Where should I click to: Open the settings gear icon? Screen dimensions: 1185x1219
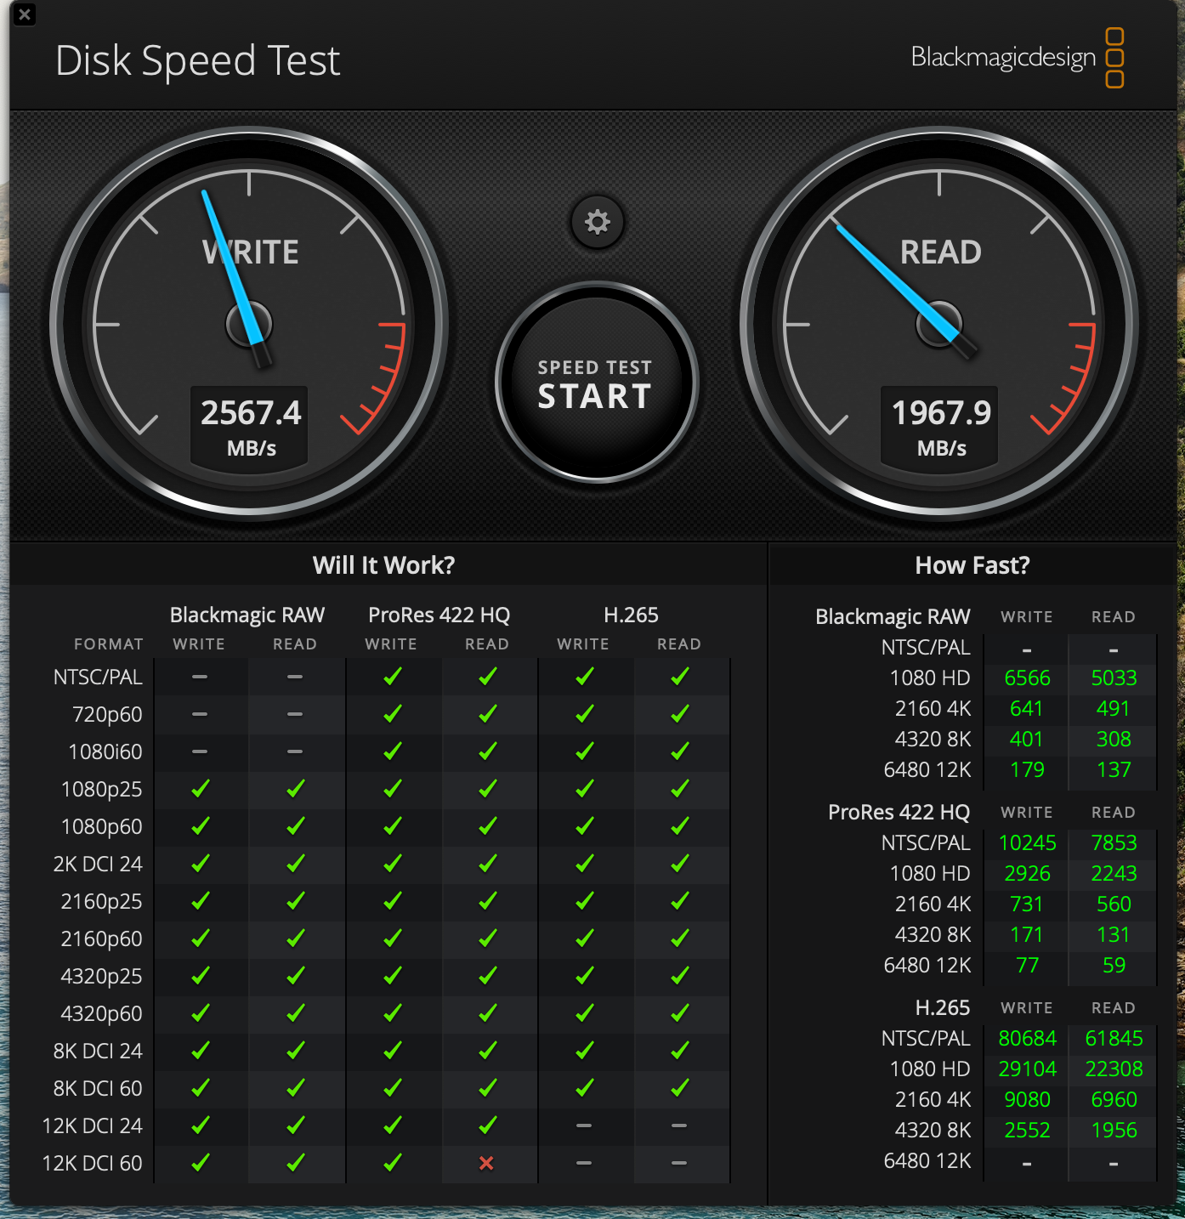pyautogui.click(x=597, y=222)
